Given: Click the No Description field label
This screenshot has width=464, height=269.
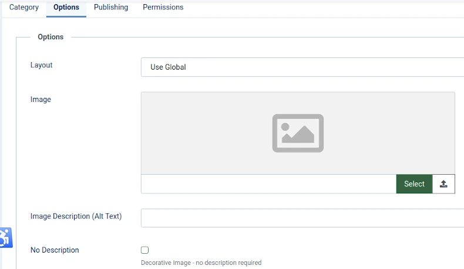Looking at the screenshot, I should point(55,250).
